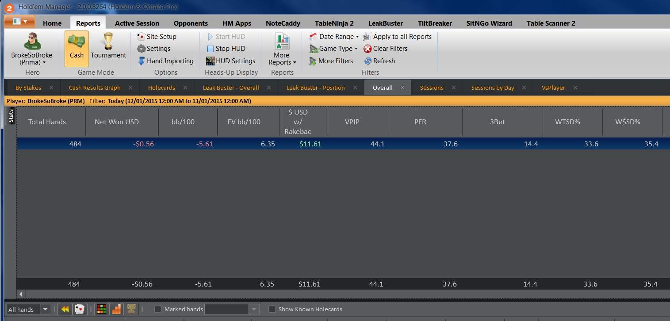Open the Date Range filter dropdown
Viewport: 670px width, 321px height.
point(334,37)
